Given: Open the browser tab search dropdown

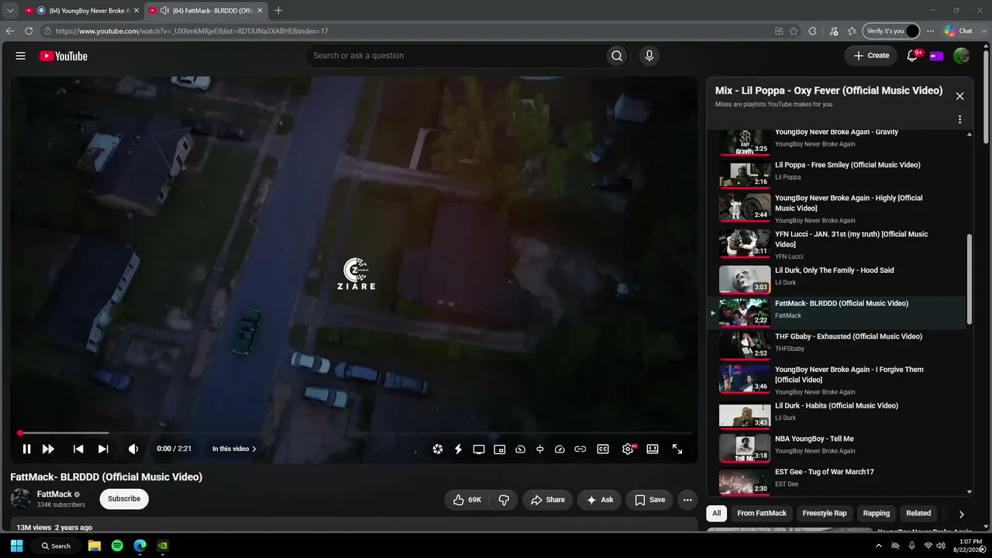Looking at the screenshot, I should [x=10, y=10].
